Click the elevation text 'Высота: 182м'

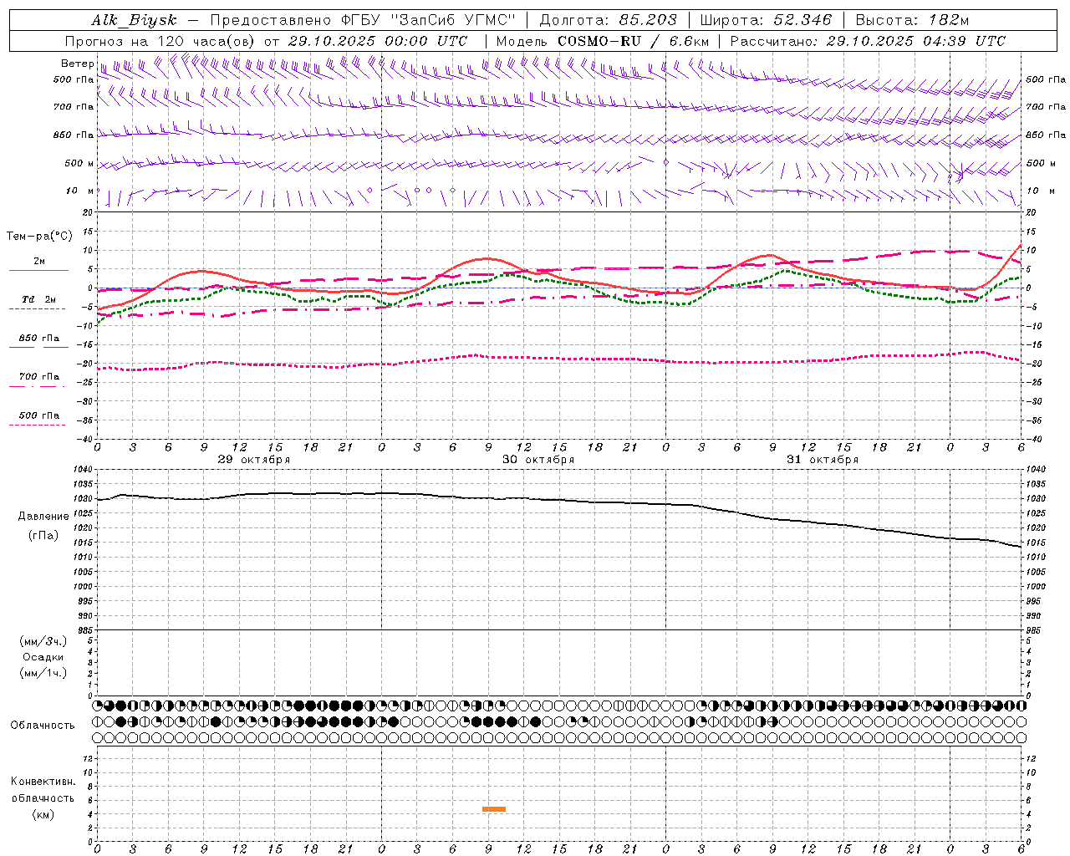point(912,20)
